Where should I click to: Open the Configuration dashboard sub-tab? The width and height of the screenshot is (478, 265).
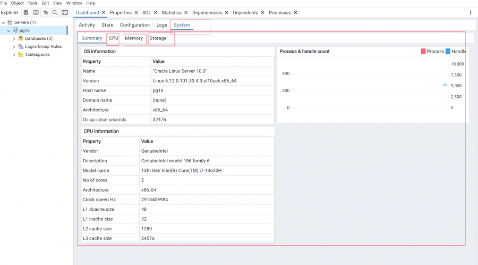coord(135,25)
